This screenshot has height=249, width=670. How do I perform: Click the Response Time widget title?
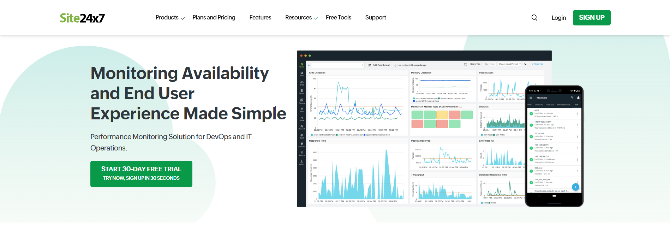pos(317,141)
